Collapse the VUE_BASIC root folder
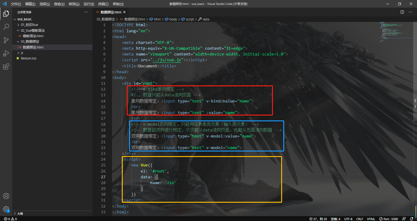 pyautogui.click(x=15, y=19)
